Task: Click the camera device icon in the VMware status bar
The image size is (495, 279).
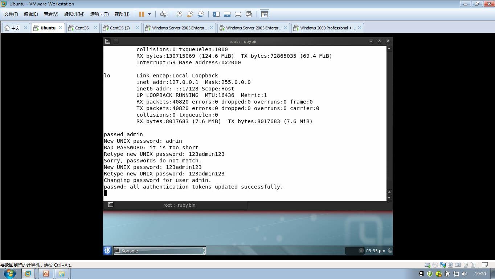Action: tap(458, 265)
